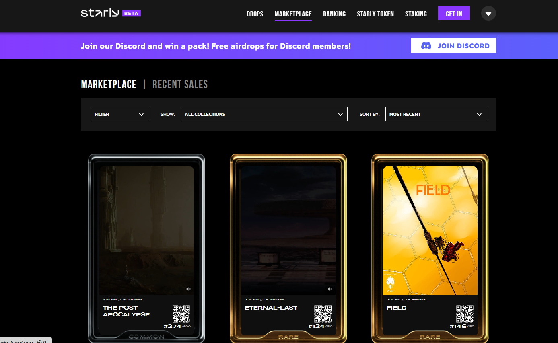This screenshot has height=343, width=558.
Task: Open the BETA badge beside the logo
Action: point(132,13)
